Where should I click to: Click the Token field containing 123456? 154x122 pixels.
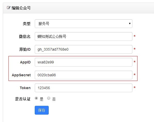(x=83, y=88)
